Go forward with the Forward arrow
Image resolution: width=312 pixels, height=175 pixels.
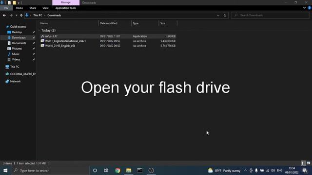pyautogui.click(x=11, y=15)
